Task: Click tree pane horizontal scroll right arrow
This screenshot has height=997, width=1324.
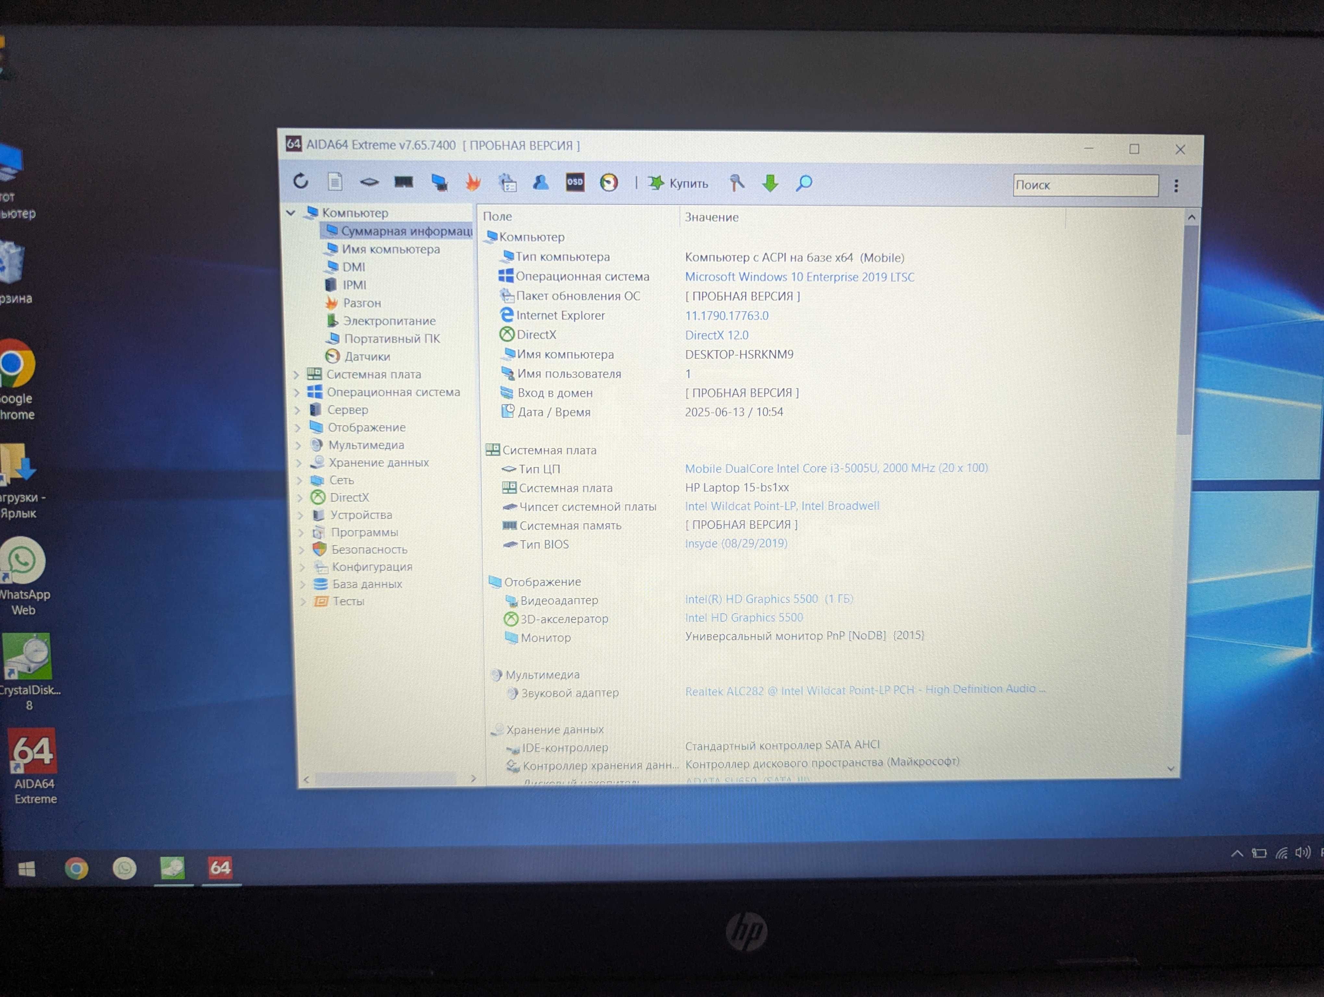Action: [x=473, y=779]
